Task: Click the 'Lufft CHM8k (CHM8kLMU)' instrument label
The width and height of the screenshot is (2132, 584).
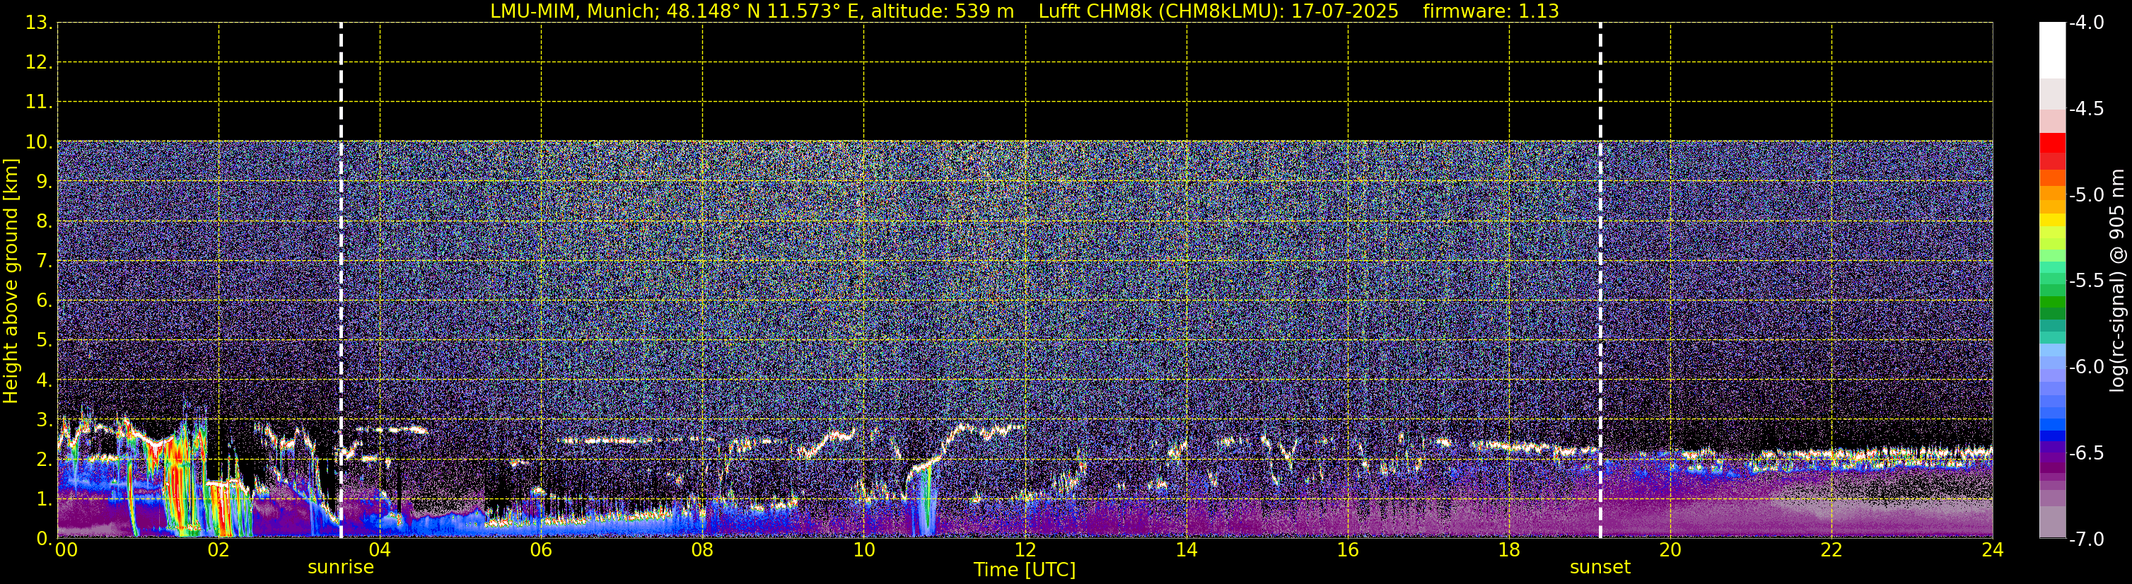Action: (x=1161, y=11)
